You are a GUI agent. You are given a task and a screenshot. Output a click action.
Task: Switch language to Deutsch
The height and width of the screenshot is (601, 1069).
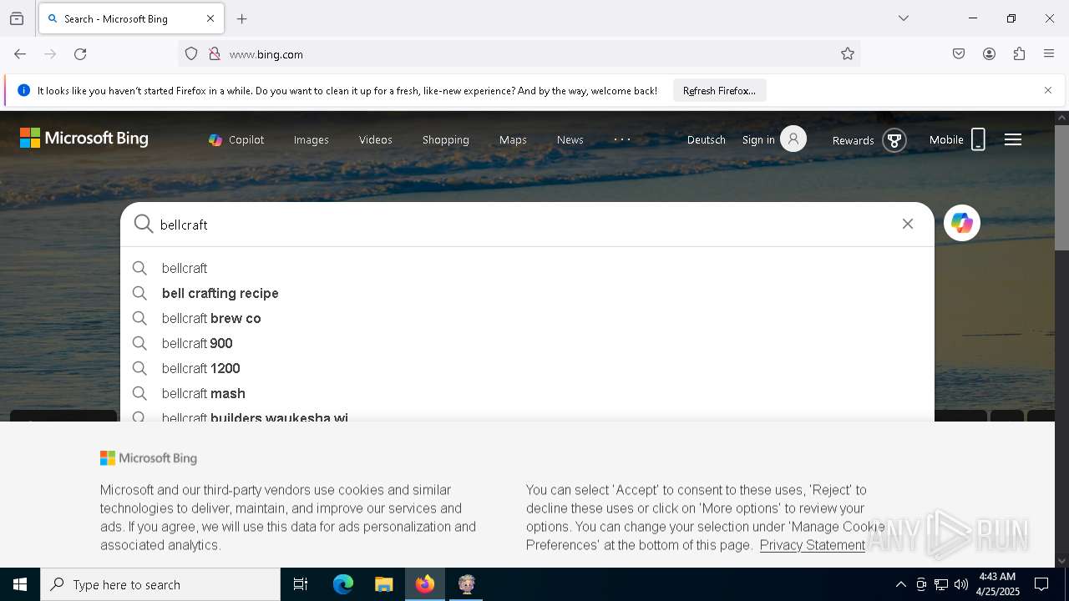[707, 139]
